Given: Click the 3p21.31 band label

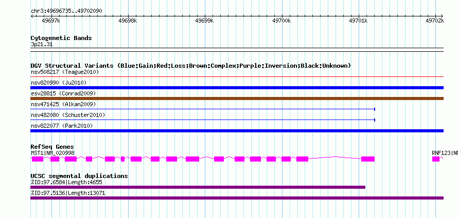Looking at the screenshot, I should click(42, 45).
